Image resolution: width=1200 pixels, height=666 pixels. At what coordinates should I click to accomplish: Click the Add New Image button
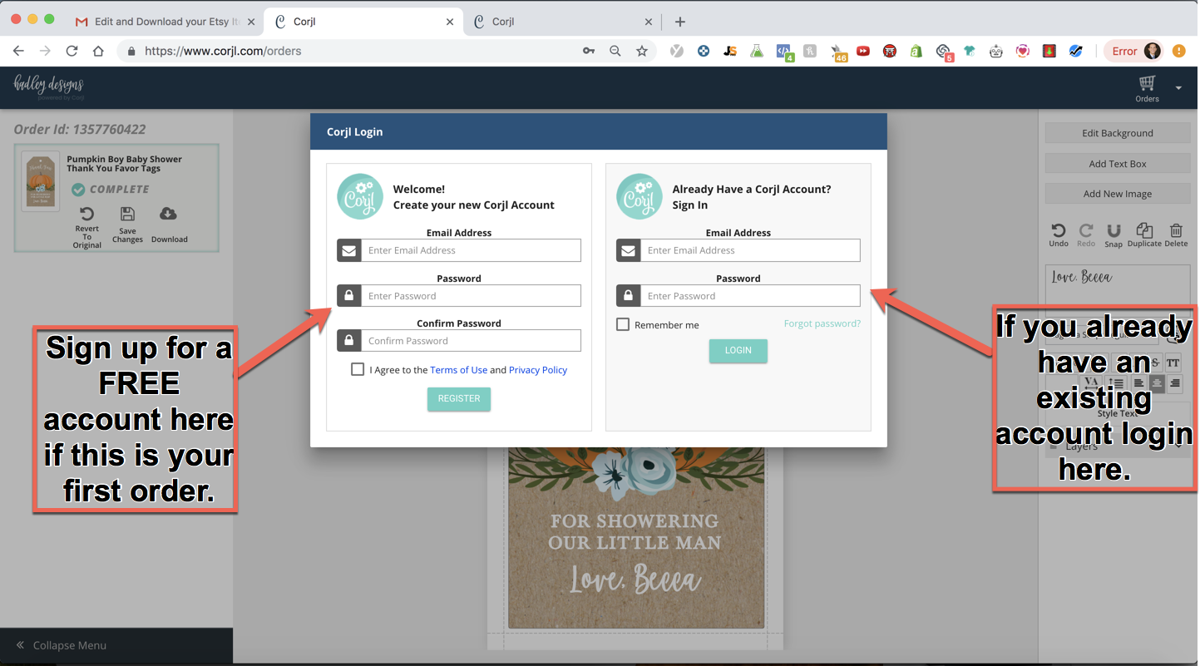pos(1118,194)
